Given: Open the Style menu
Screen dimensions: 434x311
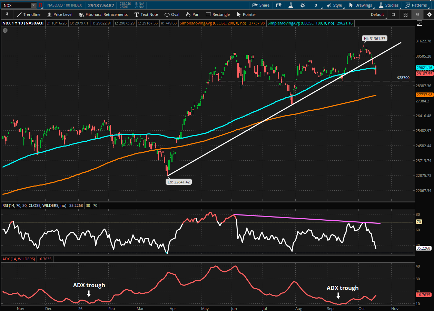Looking at the screenshot, I should (335, 5).
